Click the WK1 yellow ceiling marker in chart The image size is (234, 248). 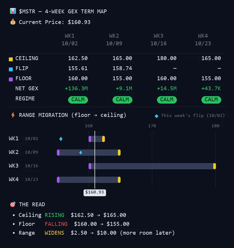(x=103, y=139)
